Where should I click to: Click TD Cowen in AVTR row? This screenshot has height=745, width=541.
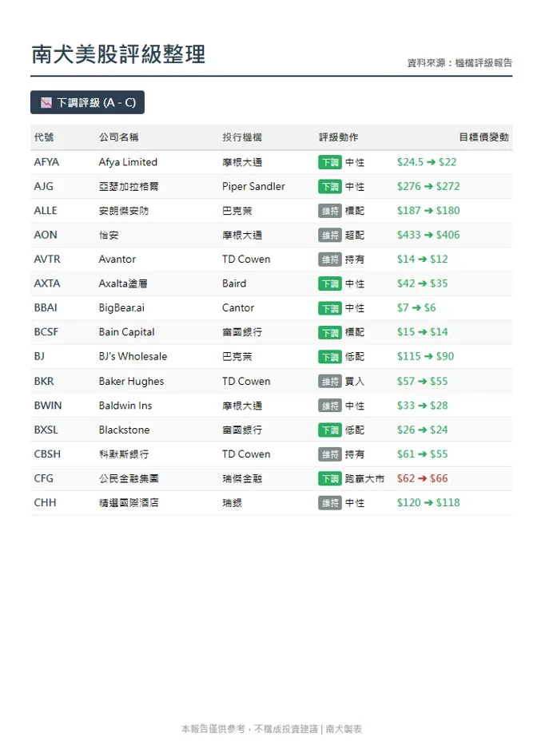coord(246,259)
